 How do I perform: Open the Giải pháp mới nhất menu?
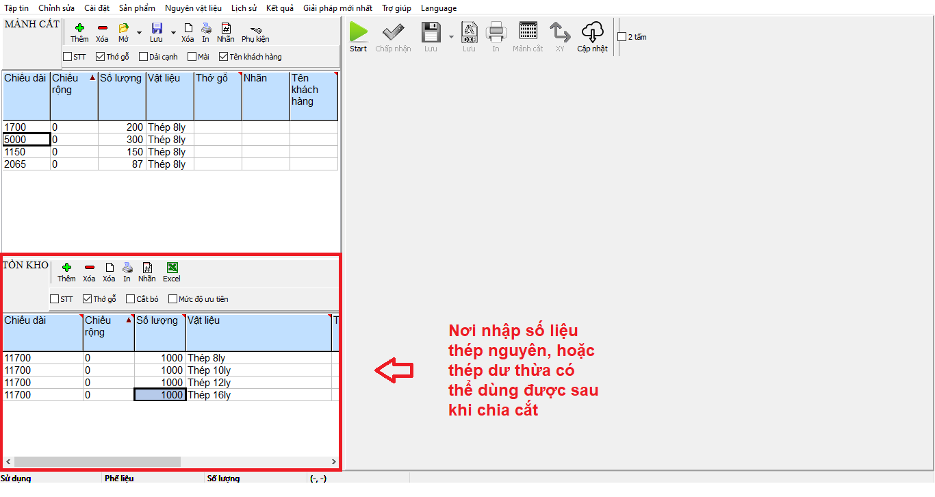click(x=337, y=8)
